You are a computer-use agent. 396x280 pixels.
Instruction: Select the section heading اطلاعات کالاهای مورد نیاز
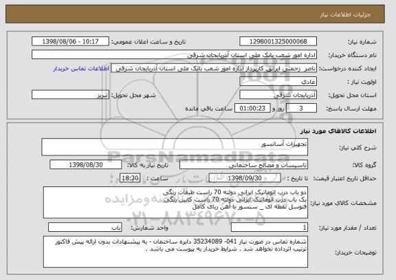[338, 131]
